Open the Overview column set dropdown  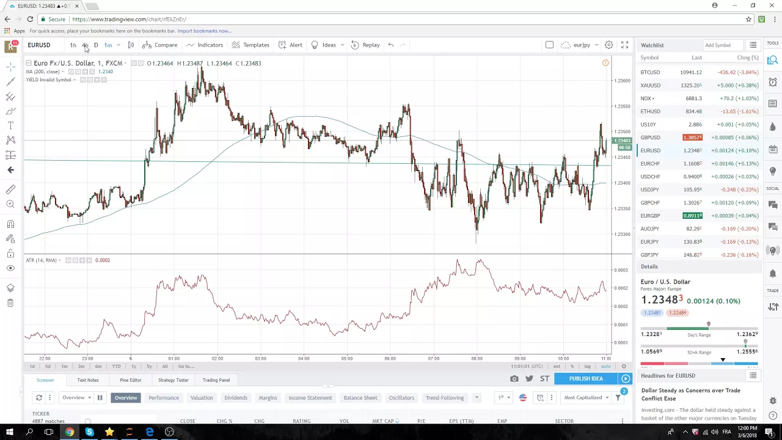tap(76, 398)
